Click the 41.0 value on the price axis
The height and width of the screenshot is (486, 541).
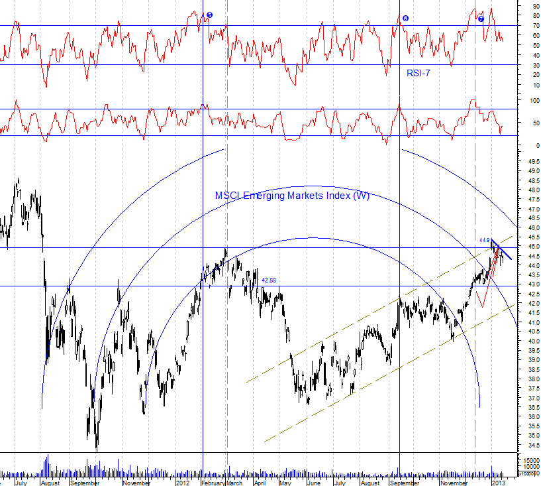click(534, 322)
